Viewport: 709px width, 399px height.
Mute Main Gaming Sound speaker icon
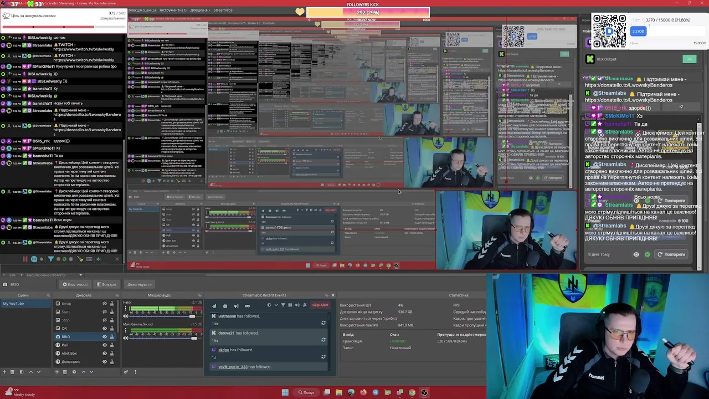coord(126,338)
